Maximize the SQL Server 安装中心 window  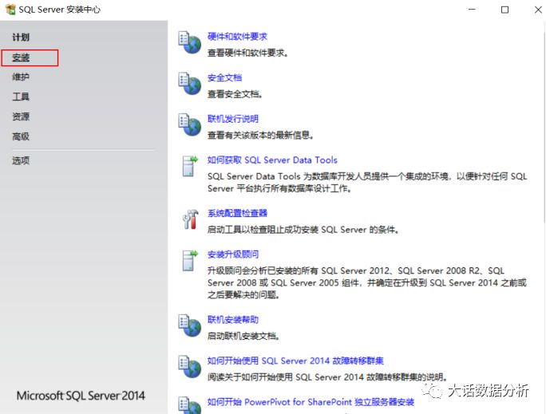504,10
